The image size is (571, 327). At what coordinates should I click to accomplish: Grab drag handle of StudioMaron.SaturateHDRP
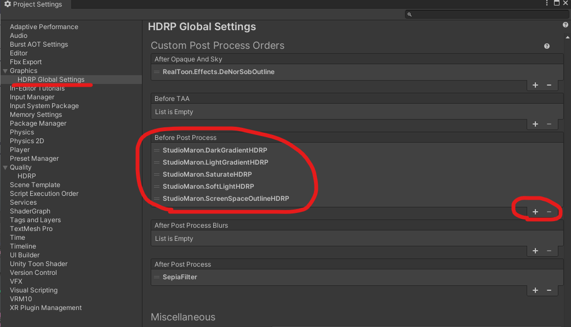tap(157, 174)
